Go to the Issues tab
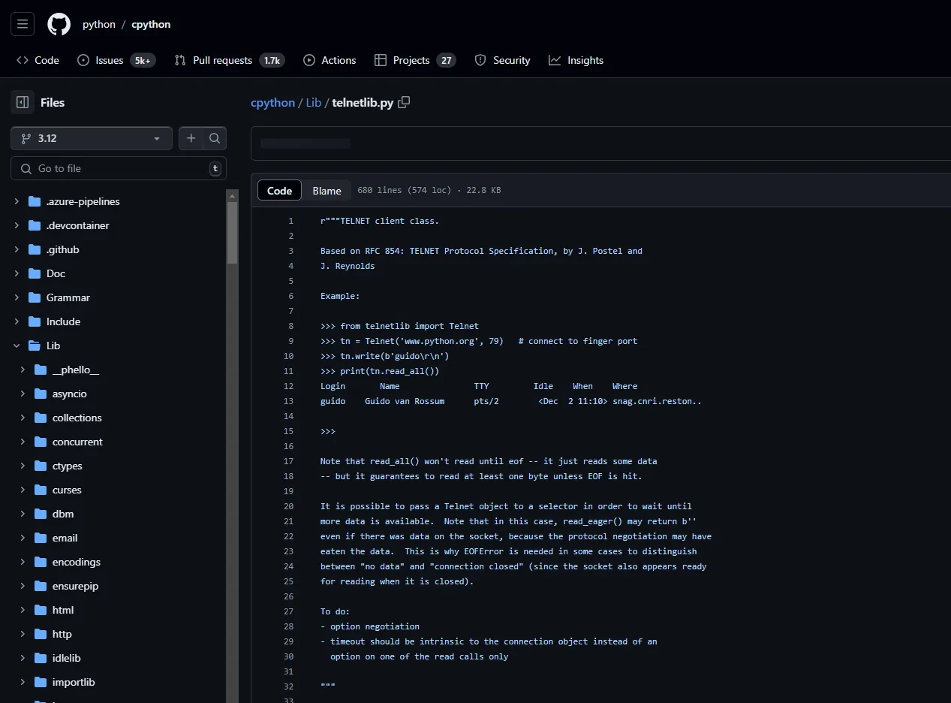This screenshot has height=703, width=951. point(116,60)
